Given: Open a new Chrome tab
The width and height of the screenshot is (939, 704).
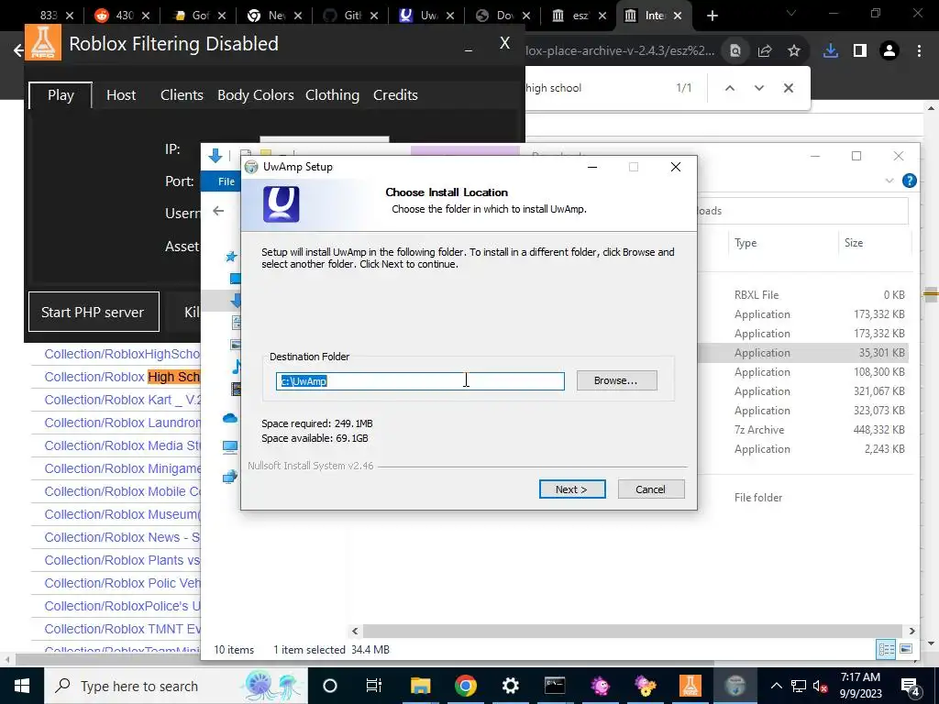Looking at the screenshot, I should [x=712, y=16].
